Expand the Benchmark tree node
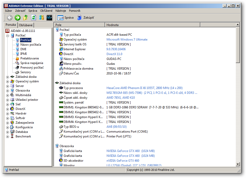This screenshot has height=178, width=246. click(x=7, y=137)
